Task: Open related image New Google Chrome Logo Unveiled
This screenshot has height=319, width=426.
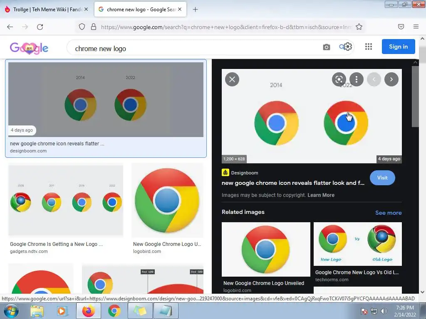Action: point(266,249)
